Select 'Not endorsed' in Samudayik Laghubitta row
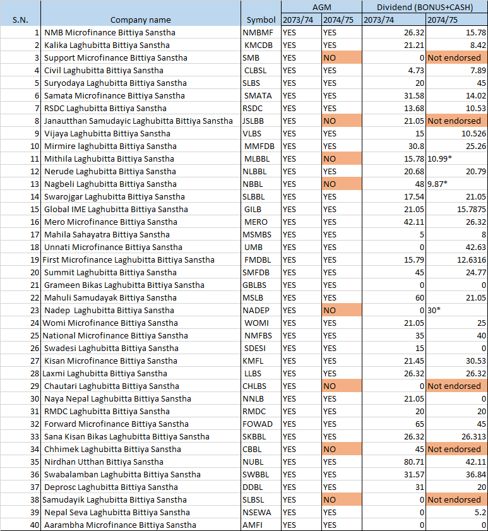The width and height of the screenshot is (488, 531). [456, 500]
